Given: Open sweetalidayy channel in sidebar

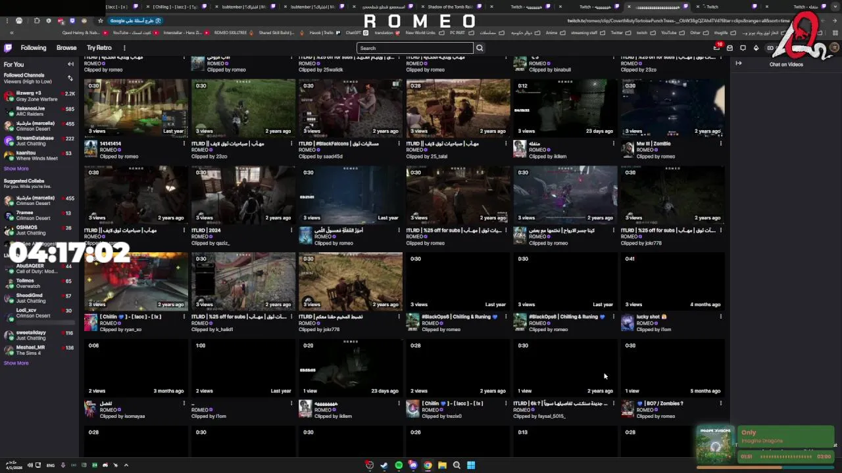Looking at the screenshot, I should pyautogui.click(x=39, y=335).
